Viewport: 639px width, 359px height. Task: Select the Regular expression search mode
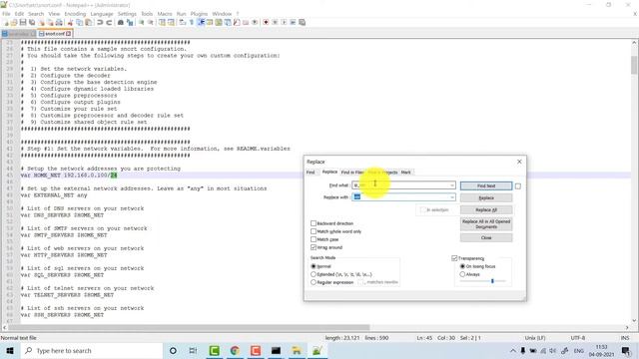(x=314, y=282)
